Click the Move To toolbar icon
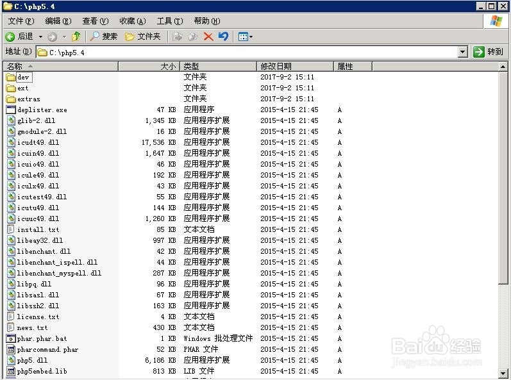The image size is (511, 380). tap(178, 37)
